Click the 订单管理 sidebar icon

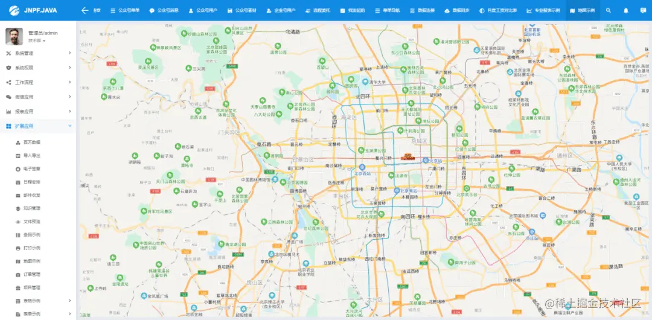click(18, 274)
